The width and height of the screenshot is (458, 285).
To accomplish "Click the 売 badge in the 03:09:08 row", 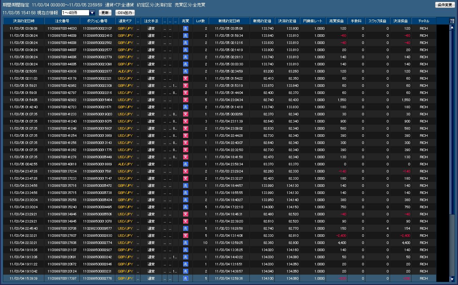I will [x=185, y=28].
